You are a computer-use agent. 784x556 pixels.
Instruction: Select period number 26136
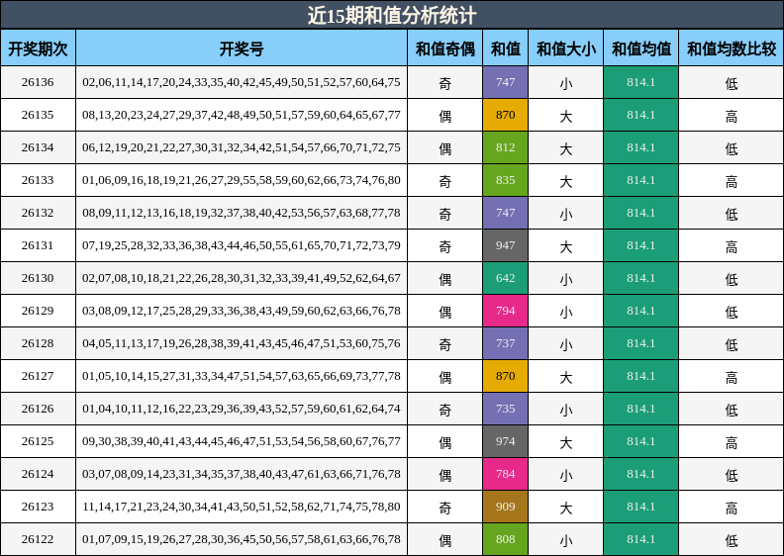tap(38, 82)
